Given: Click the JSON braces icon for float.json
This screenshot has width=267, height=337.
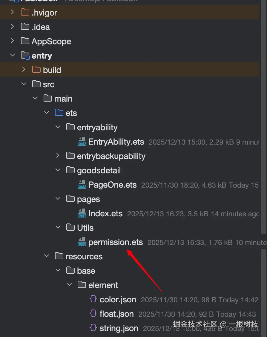Looking at the screenshot, I should [x=93, y=314].
